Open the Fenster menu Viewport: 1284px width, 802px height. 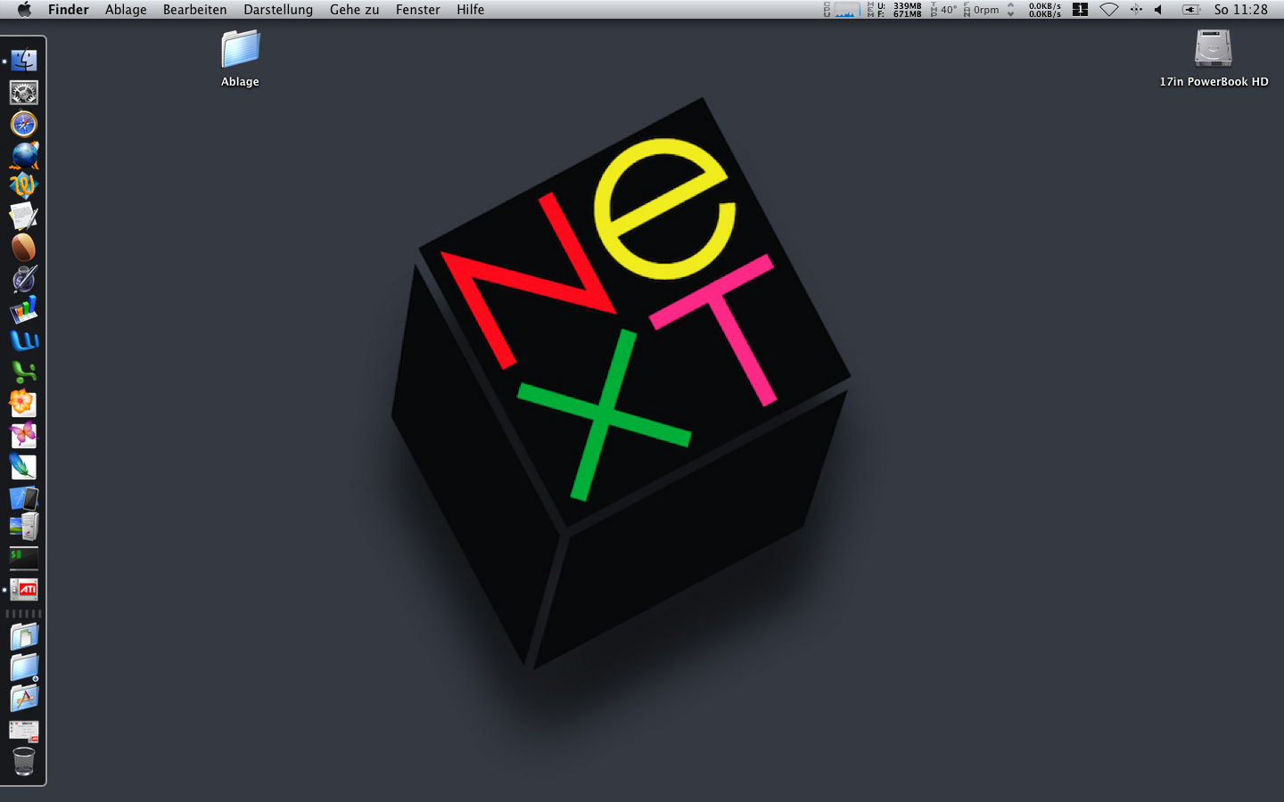point(418,9)
